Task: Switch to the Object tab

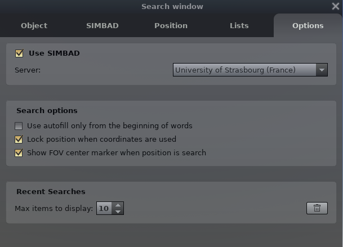Action: point(34,25)
